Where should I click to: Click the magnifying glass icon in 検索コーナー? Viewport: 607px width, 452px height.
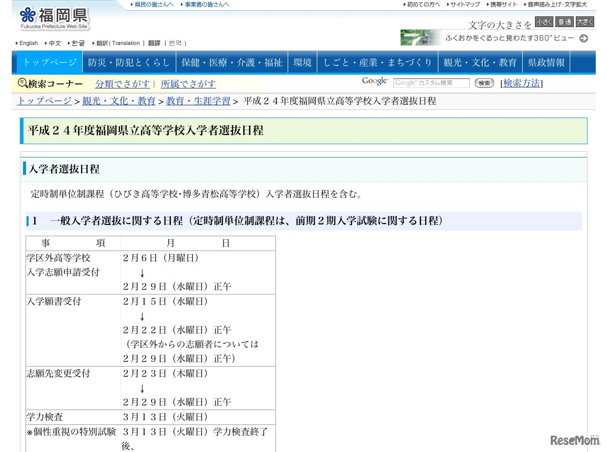pos(22,82)
